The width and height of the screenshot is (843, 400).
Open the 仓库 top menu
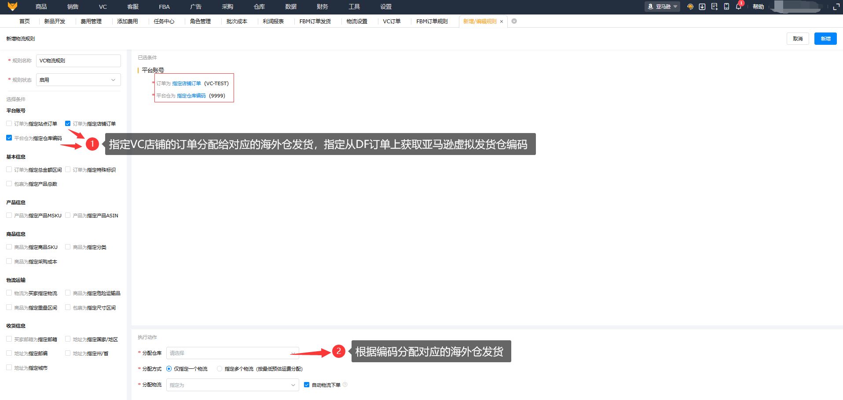(259, 7)
